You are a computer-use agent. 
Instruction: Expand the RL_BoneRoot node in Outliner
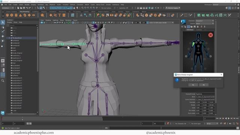(9, 38)
